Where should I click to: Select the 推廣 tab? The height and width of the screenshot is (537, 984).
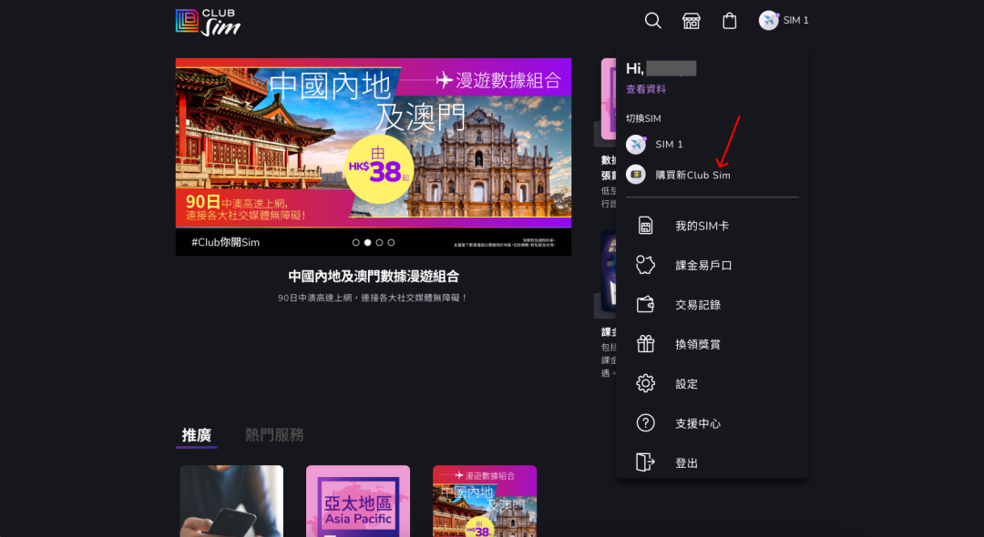[195, 435]
